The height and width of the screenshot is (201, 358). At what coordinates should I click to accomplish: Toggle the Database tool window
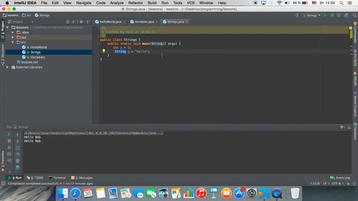coord(355,131)
